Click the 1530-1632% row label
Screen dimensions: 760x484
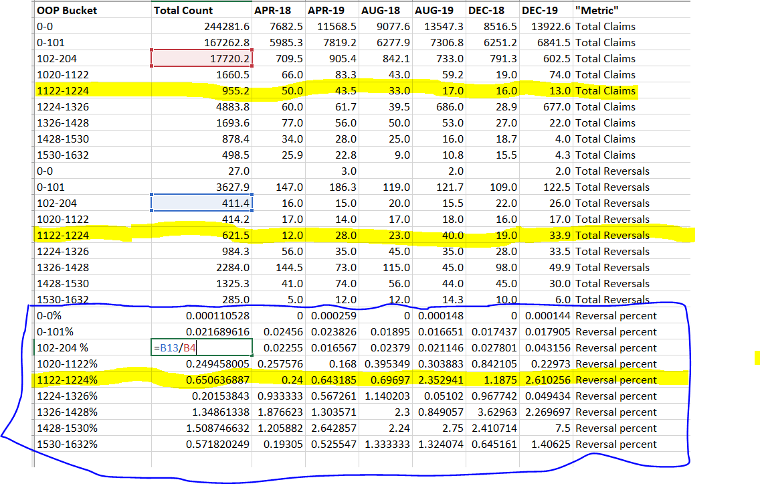tap(93, 444)
